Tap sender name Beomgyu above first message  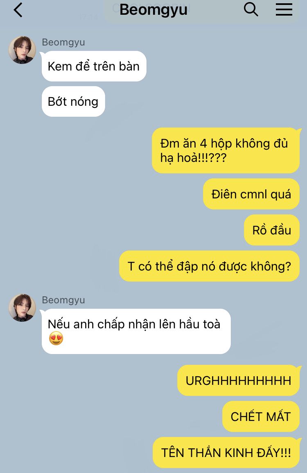click(63, 42)
